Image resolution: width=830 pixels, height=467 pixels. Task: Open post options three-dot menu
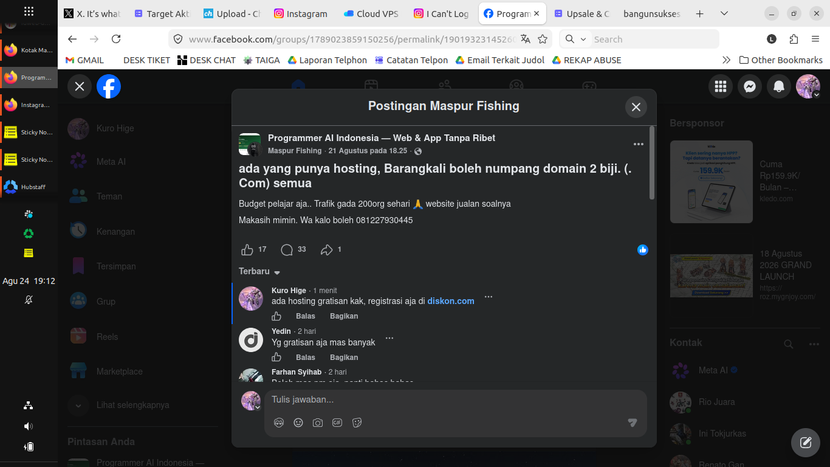click(638, 144)
